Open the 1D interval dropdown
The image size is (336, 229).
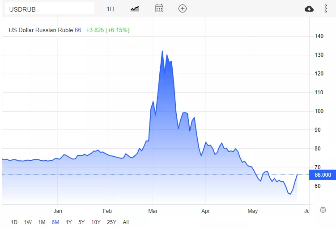pyautogui.click(x=110, y=9)
